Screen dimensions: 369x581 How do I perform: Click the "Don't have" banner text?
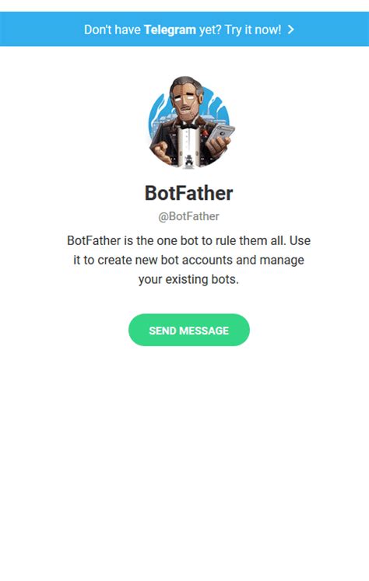click(x=112, y=30)
